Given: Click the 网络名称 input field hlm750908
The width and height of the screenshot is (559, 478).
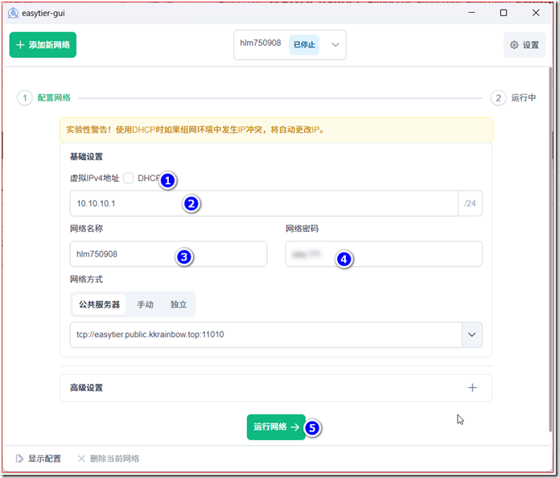Looking at the screenshot, I should (x=168, y=254).
